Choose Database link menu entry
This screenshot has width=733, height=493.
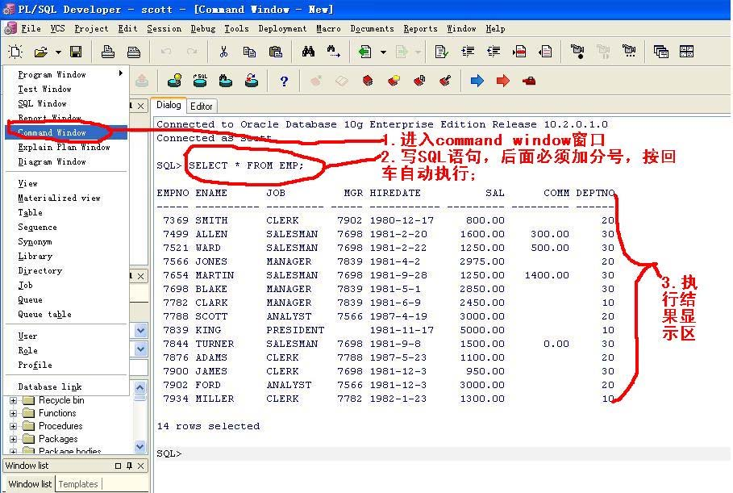(66, 386)
